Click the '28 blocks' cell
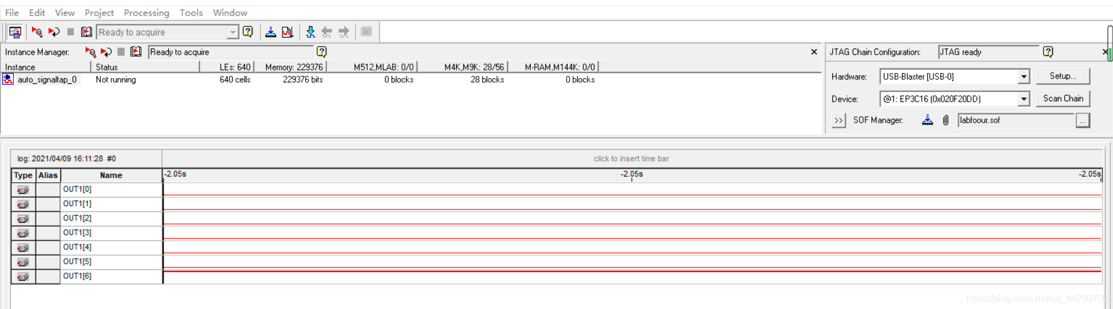Viewport: 1113px width, 309px height. click(x=487, y=79)
